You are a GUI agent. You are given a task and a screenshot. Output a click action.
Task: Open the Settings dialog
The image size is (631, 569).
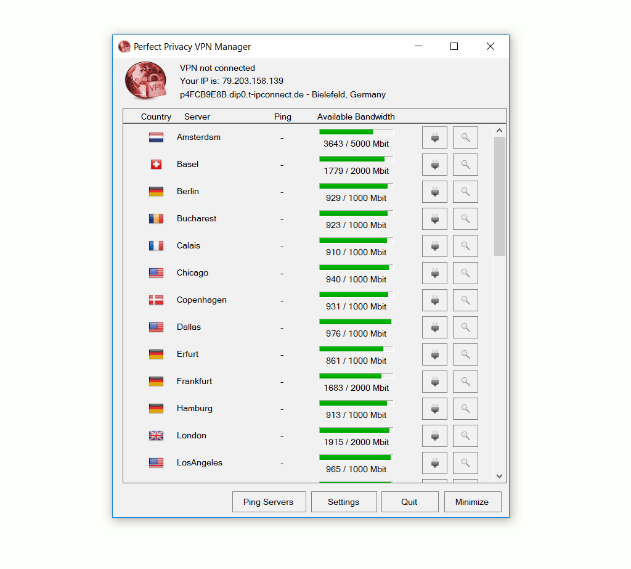pos(344,502)
